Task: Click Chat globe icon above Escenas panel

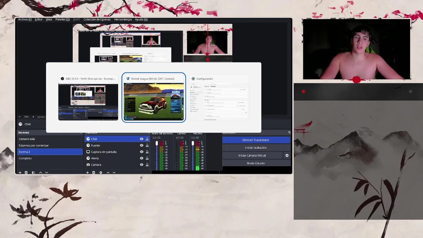Action: (x=20, y=124)
